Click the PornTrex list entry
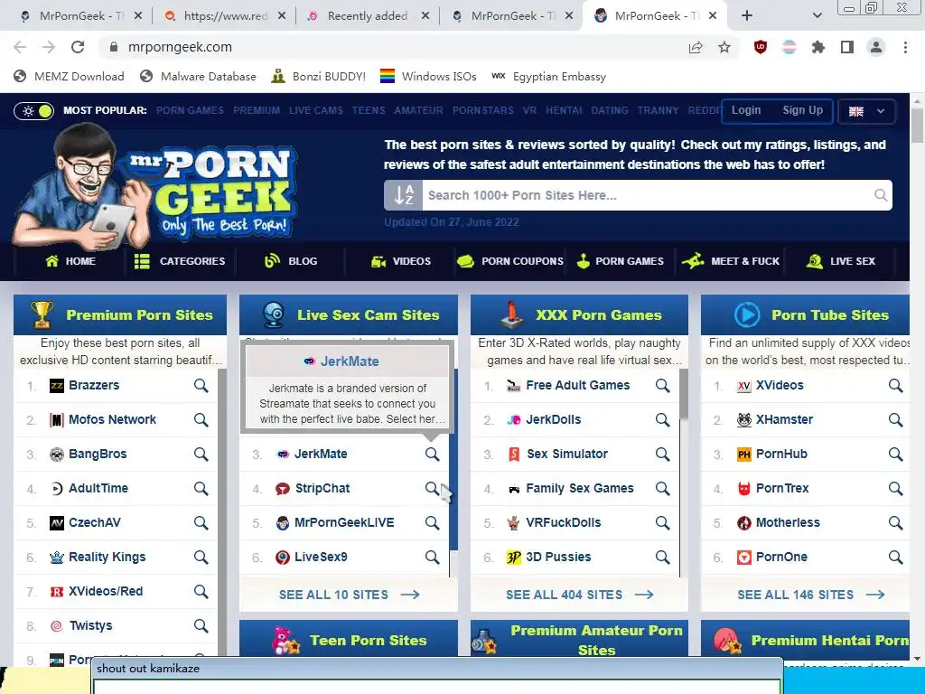This screenshot has width=925, height=694. point(783,489)
